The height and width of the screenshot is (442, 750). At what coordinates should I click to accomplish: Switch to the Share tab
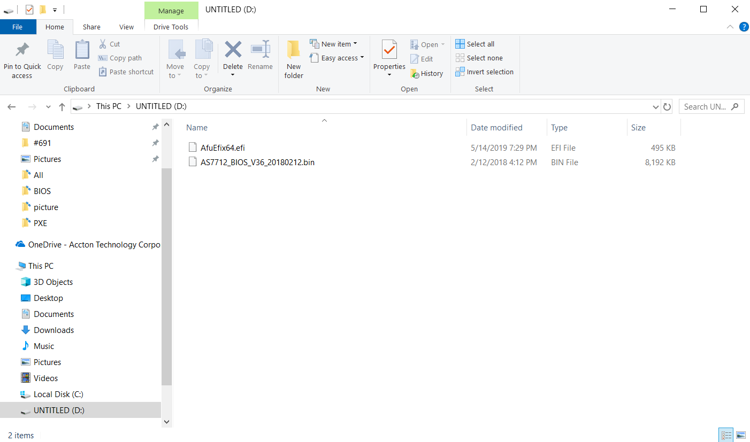(x=91, y=27)
